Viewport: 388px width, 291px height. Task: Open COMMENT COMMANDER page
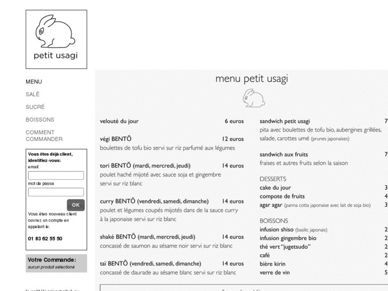44,136
